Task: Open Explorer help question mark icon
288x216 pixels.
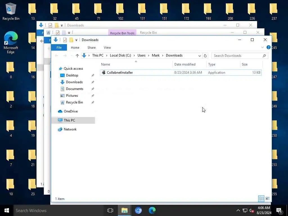Action: click(x=268, y=47)
